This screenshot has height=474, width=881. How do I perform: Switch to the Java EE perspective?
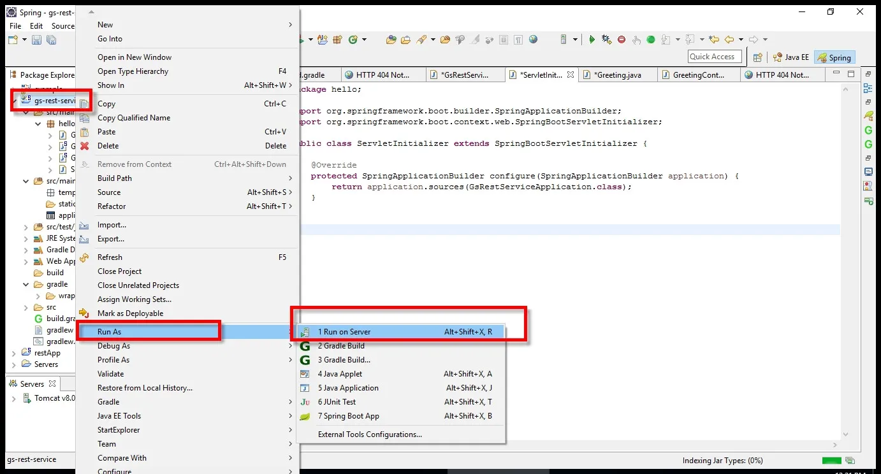790,57
